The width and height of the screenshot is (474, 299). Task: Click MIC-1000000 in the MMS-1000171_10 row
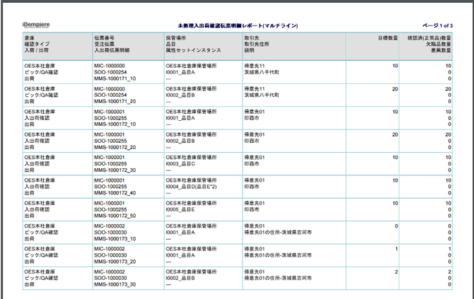pos(110,66)
